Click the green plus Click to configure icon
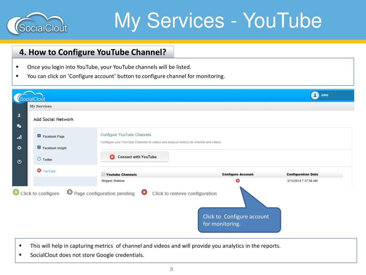 click(x=16, y=192)
